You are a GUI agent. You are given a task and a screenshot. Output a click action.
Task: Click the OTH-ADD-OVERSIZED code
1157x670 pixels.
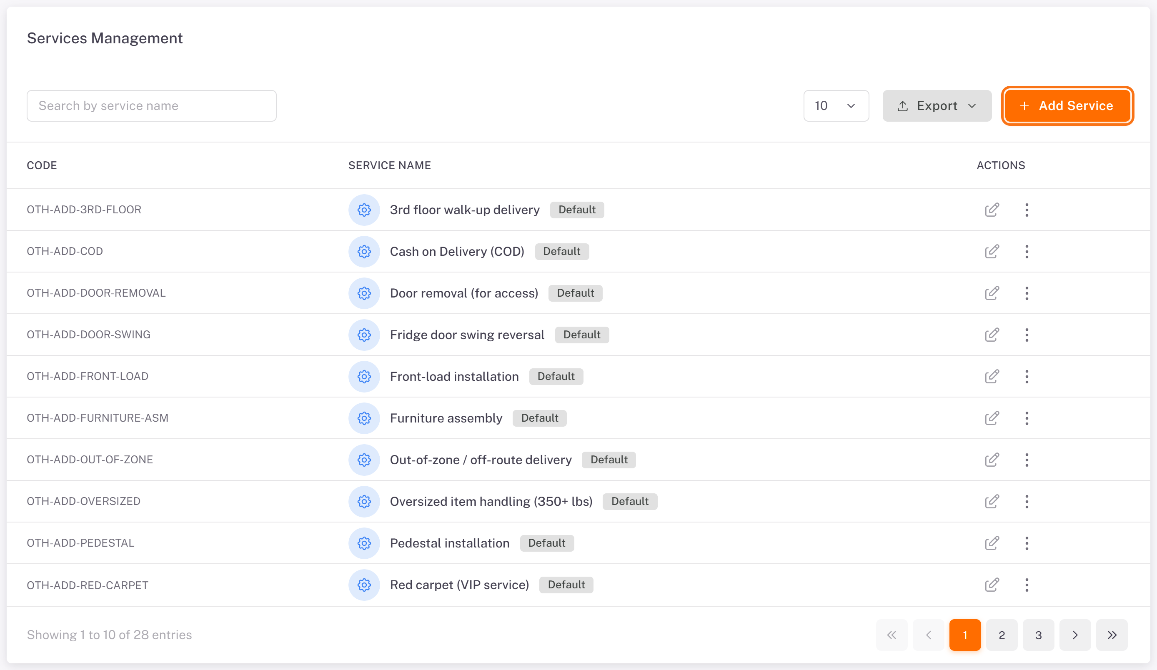pos(83,502)
